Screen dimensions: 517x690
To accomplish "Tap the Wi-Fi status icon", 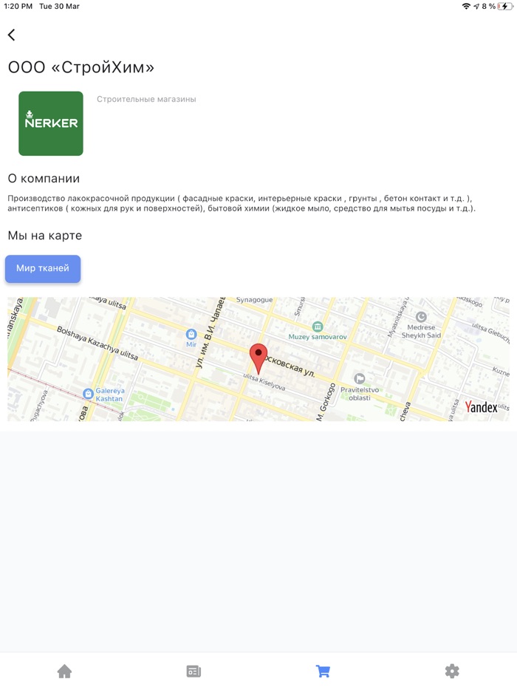I will coord(466,6).
